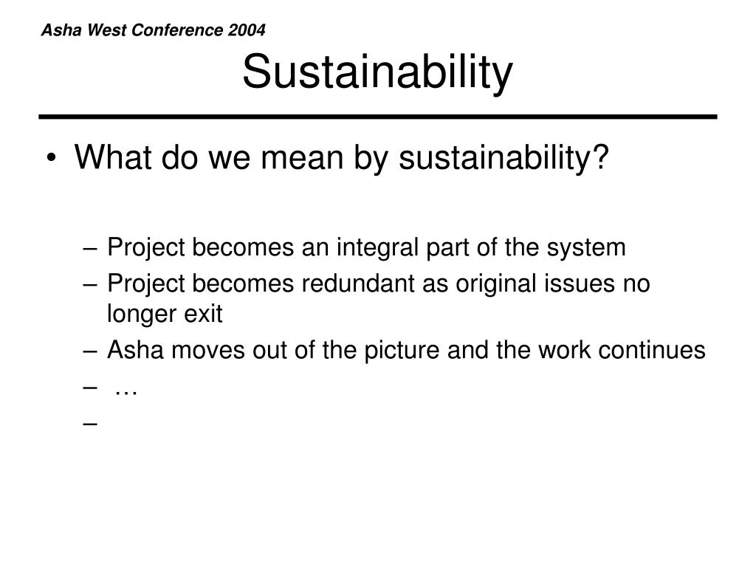
Task: Click the horizontal rule under the title
Action: 378,117
